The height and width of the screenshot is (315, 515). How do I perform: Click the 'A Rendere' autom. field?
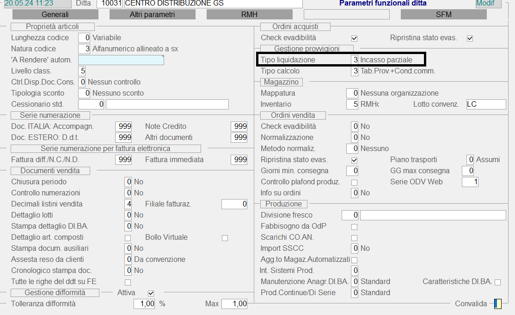coord(121,60)
